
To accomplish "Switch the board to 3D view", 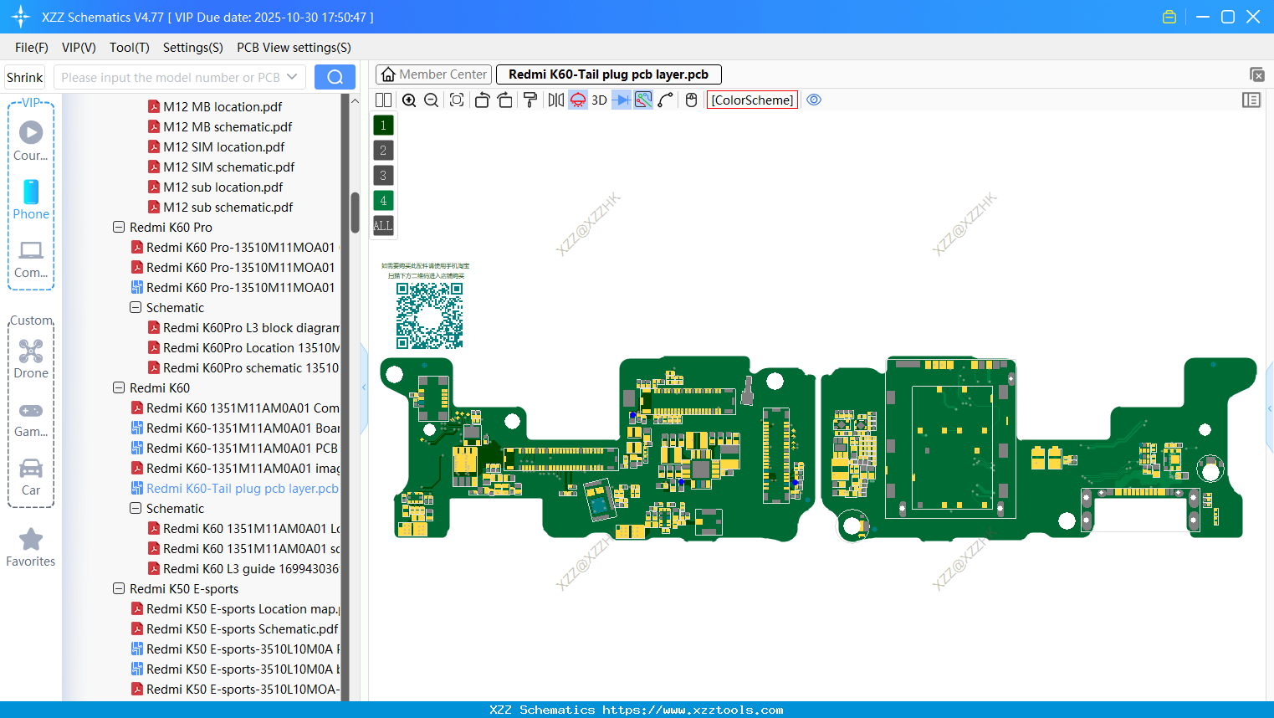I will click(x=599, y=100).
